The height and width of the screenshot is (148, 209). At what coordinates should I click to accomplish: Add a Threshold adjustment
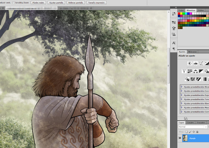(199, 79)
